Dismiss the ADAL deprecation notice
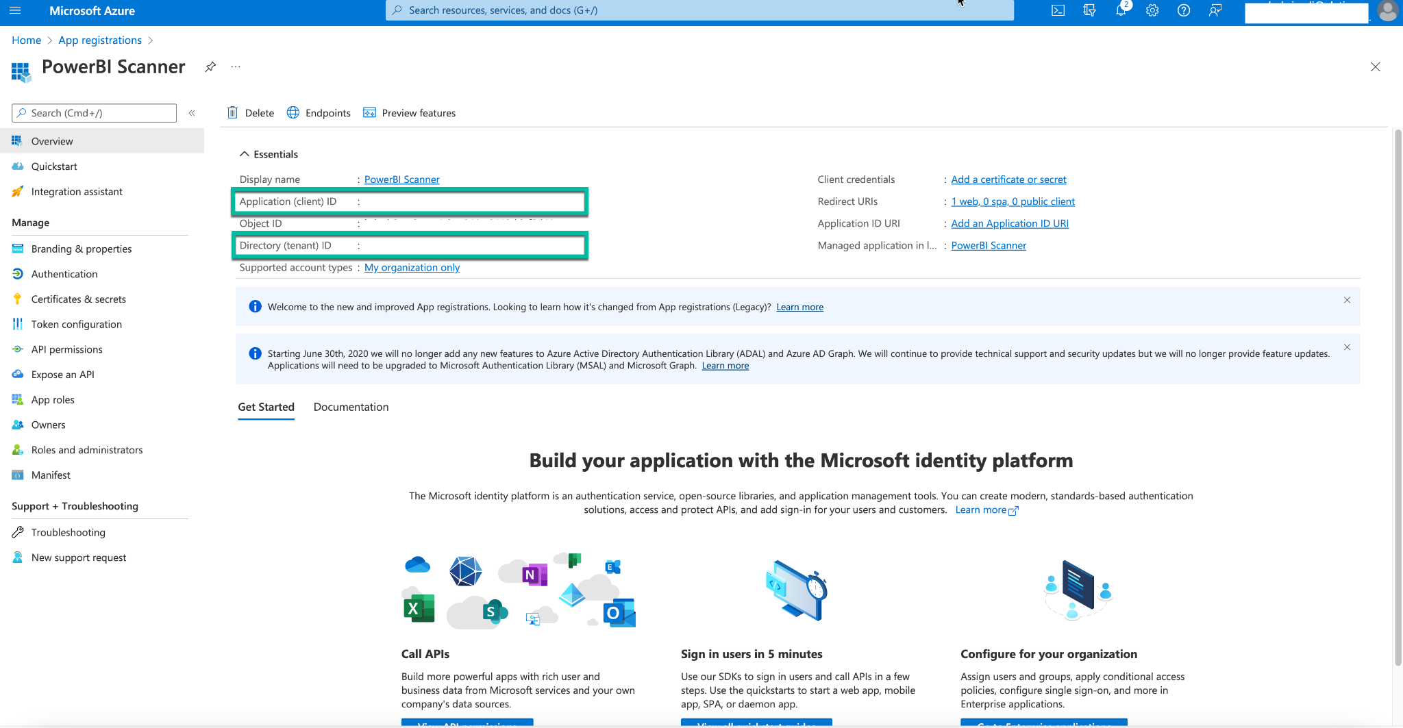The width and height of the screenshot is (1403, 728). tap(1347, 347)
